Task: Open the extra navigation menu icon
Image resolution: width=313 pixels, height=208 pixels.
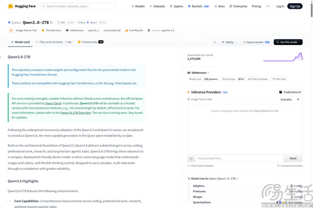Action: tap(268, 6)
